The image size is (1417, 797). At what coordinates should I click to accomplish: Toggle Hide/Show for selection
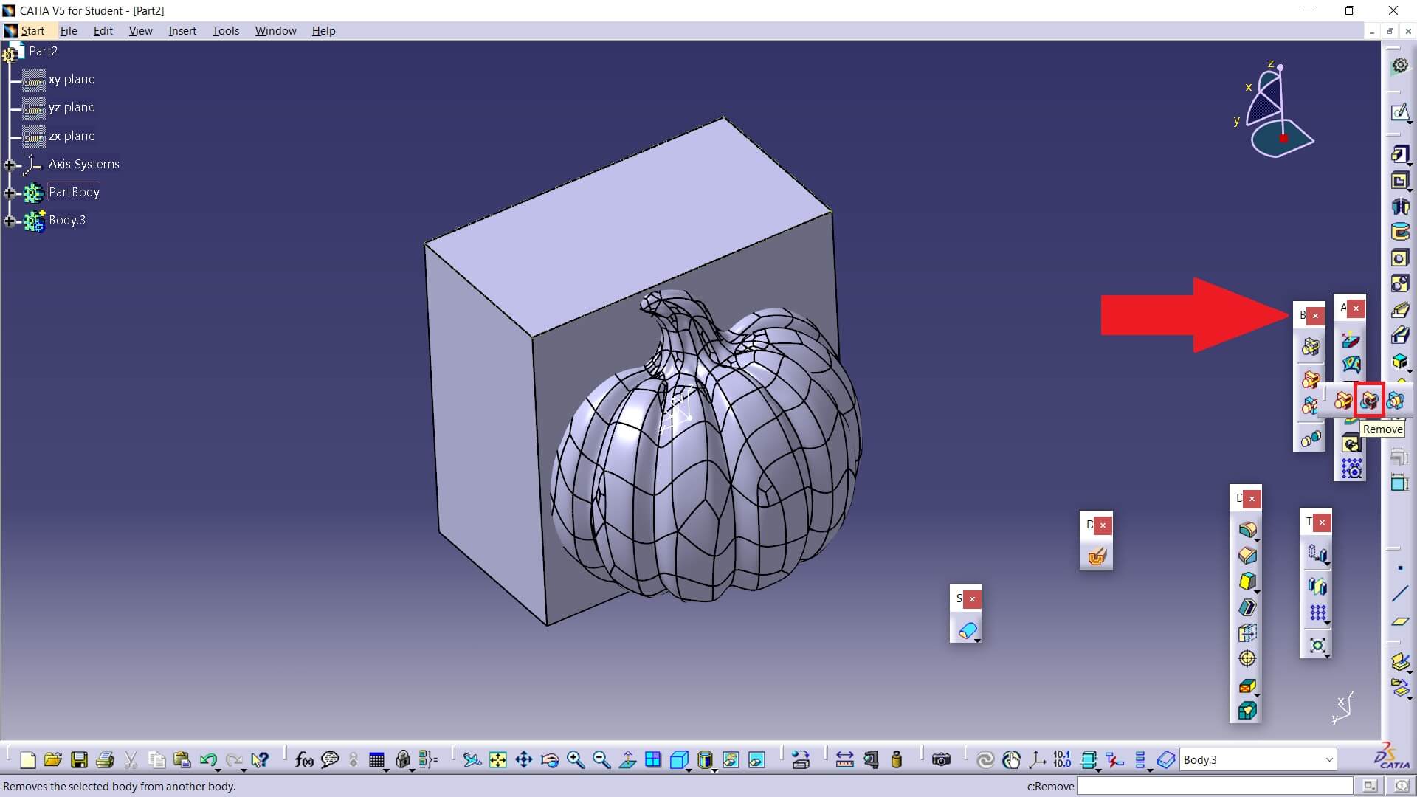tap(731, 759)
